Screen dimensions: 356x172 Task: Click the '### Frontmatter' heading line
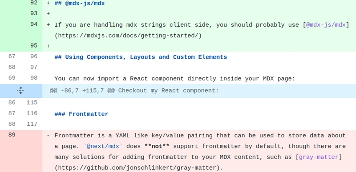pyautogui.click(x=81, y=114)
